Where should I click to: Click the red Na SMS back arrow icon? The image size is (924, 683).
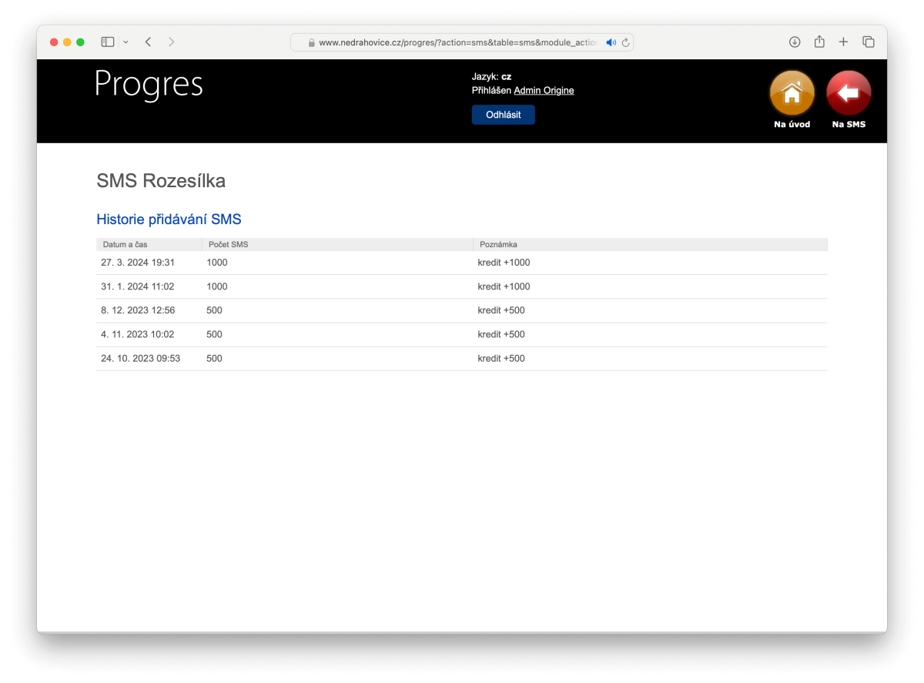coord(848,94)
